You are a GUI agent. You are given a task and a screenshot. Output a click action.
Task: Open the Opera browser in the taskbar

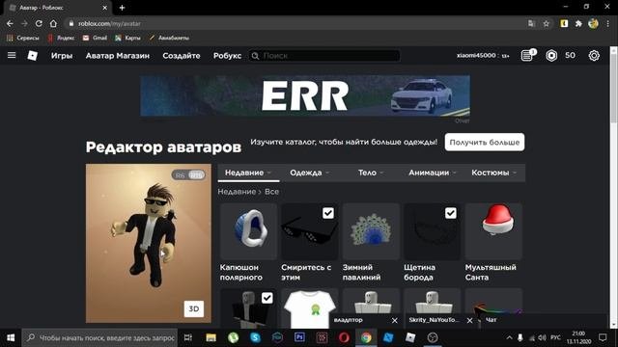344,337
